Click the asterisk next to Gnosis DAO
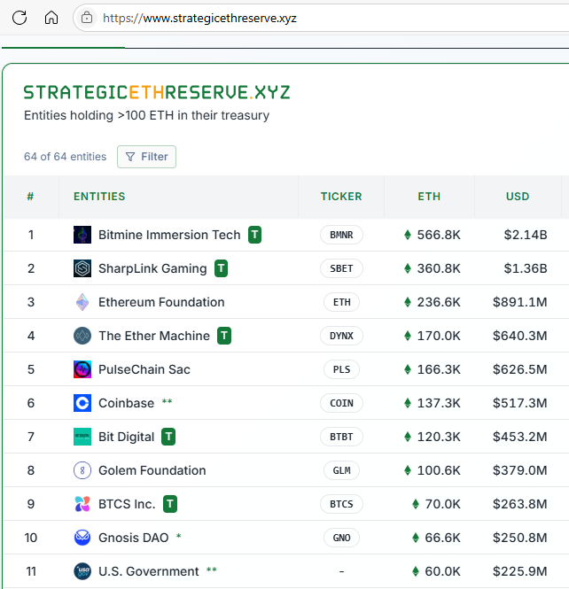The image size is (569, 589). pyautogui.click(x=179, y=536)
